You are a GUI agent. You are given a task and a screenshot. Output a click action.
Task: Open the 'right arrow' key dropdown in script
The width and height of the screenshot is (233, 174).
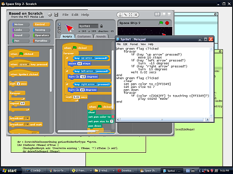pos(89,84)
